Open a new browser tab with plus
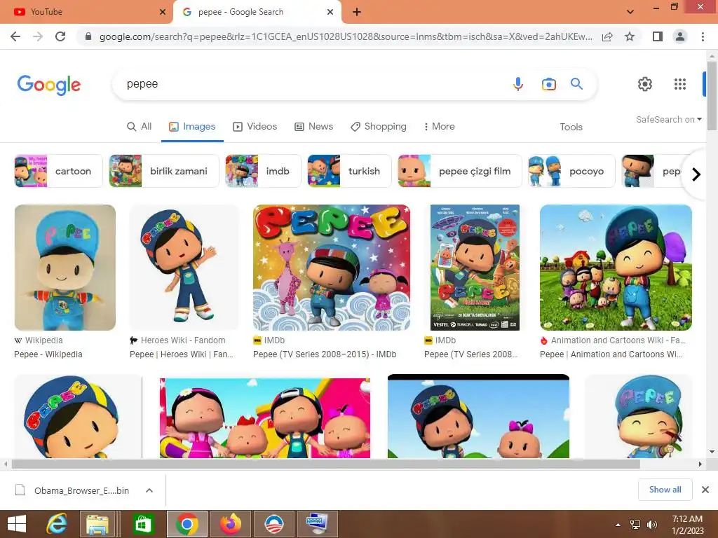718x538 pixels. tap(357, 12)
